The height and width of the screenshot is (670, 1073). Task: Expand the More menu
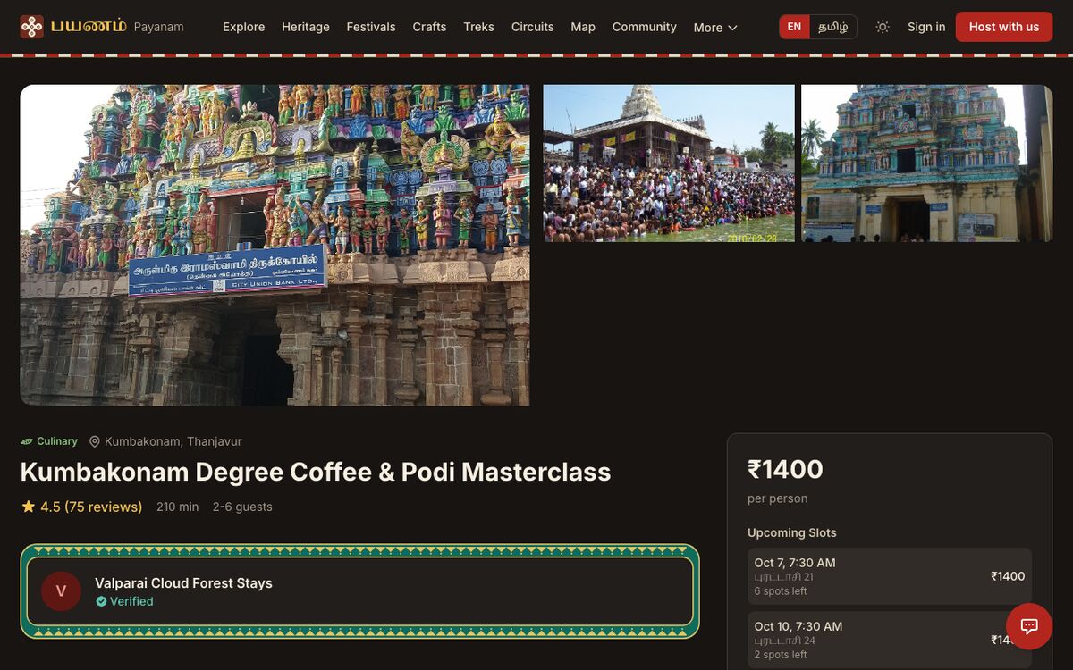(715, 28)
